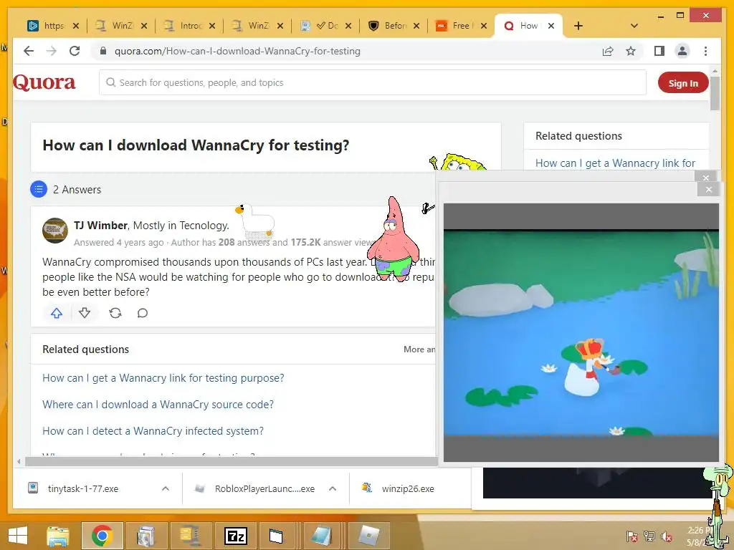This screenshot has width=734, height=550.
Task: Click the Quora logo
Action: [44, 83]
